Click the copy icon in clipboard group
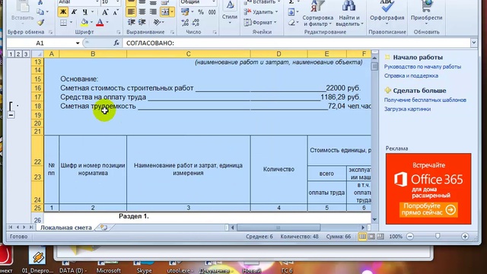Image resolution: width=487 pixels, height=274 pixels. [x=40, y=12]
